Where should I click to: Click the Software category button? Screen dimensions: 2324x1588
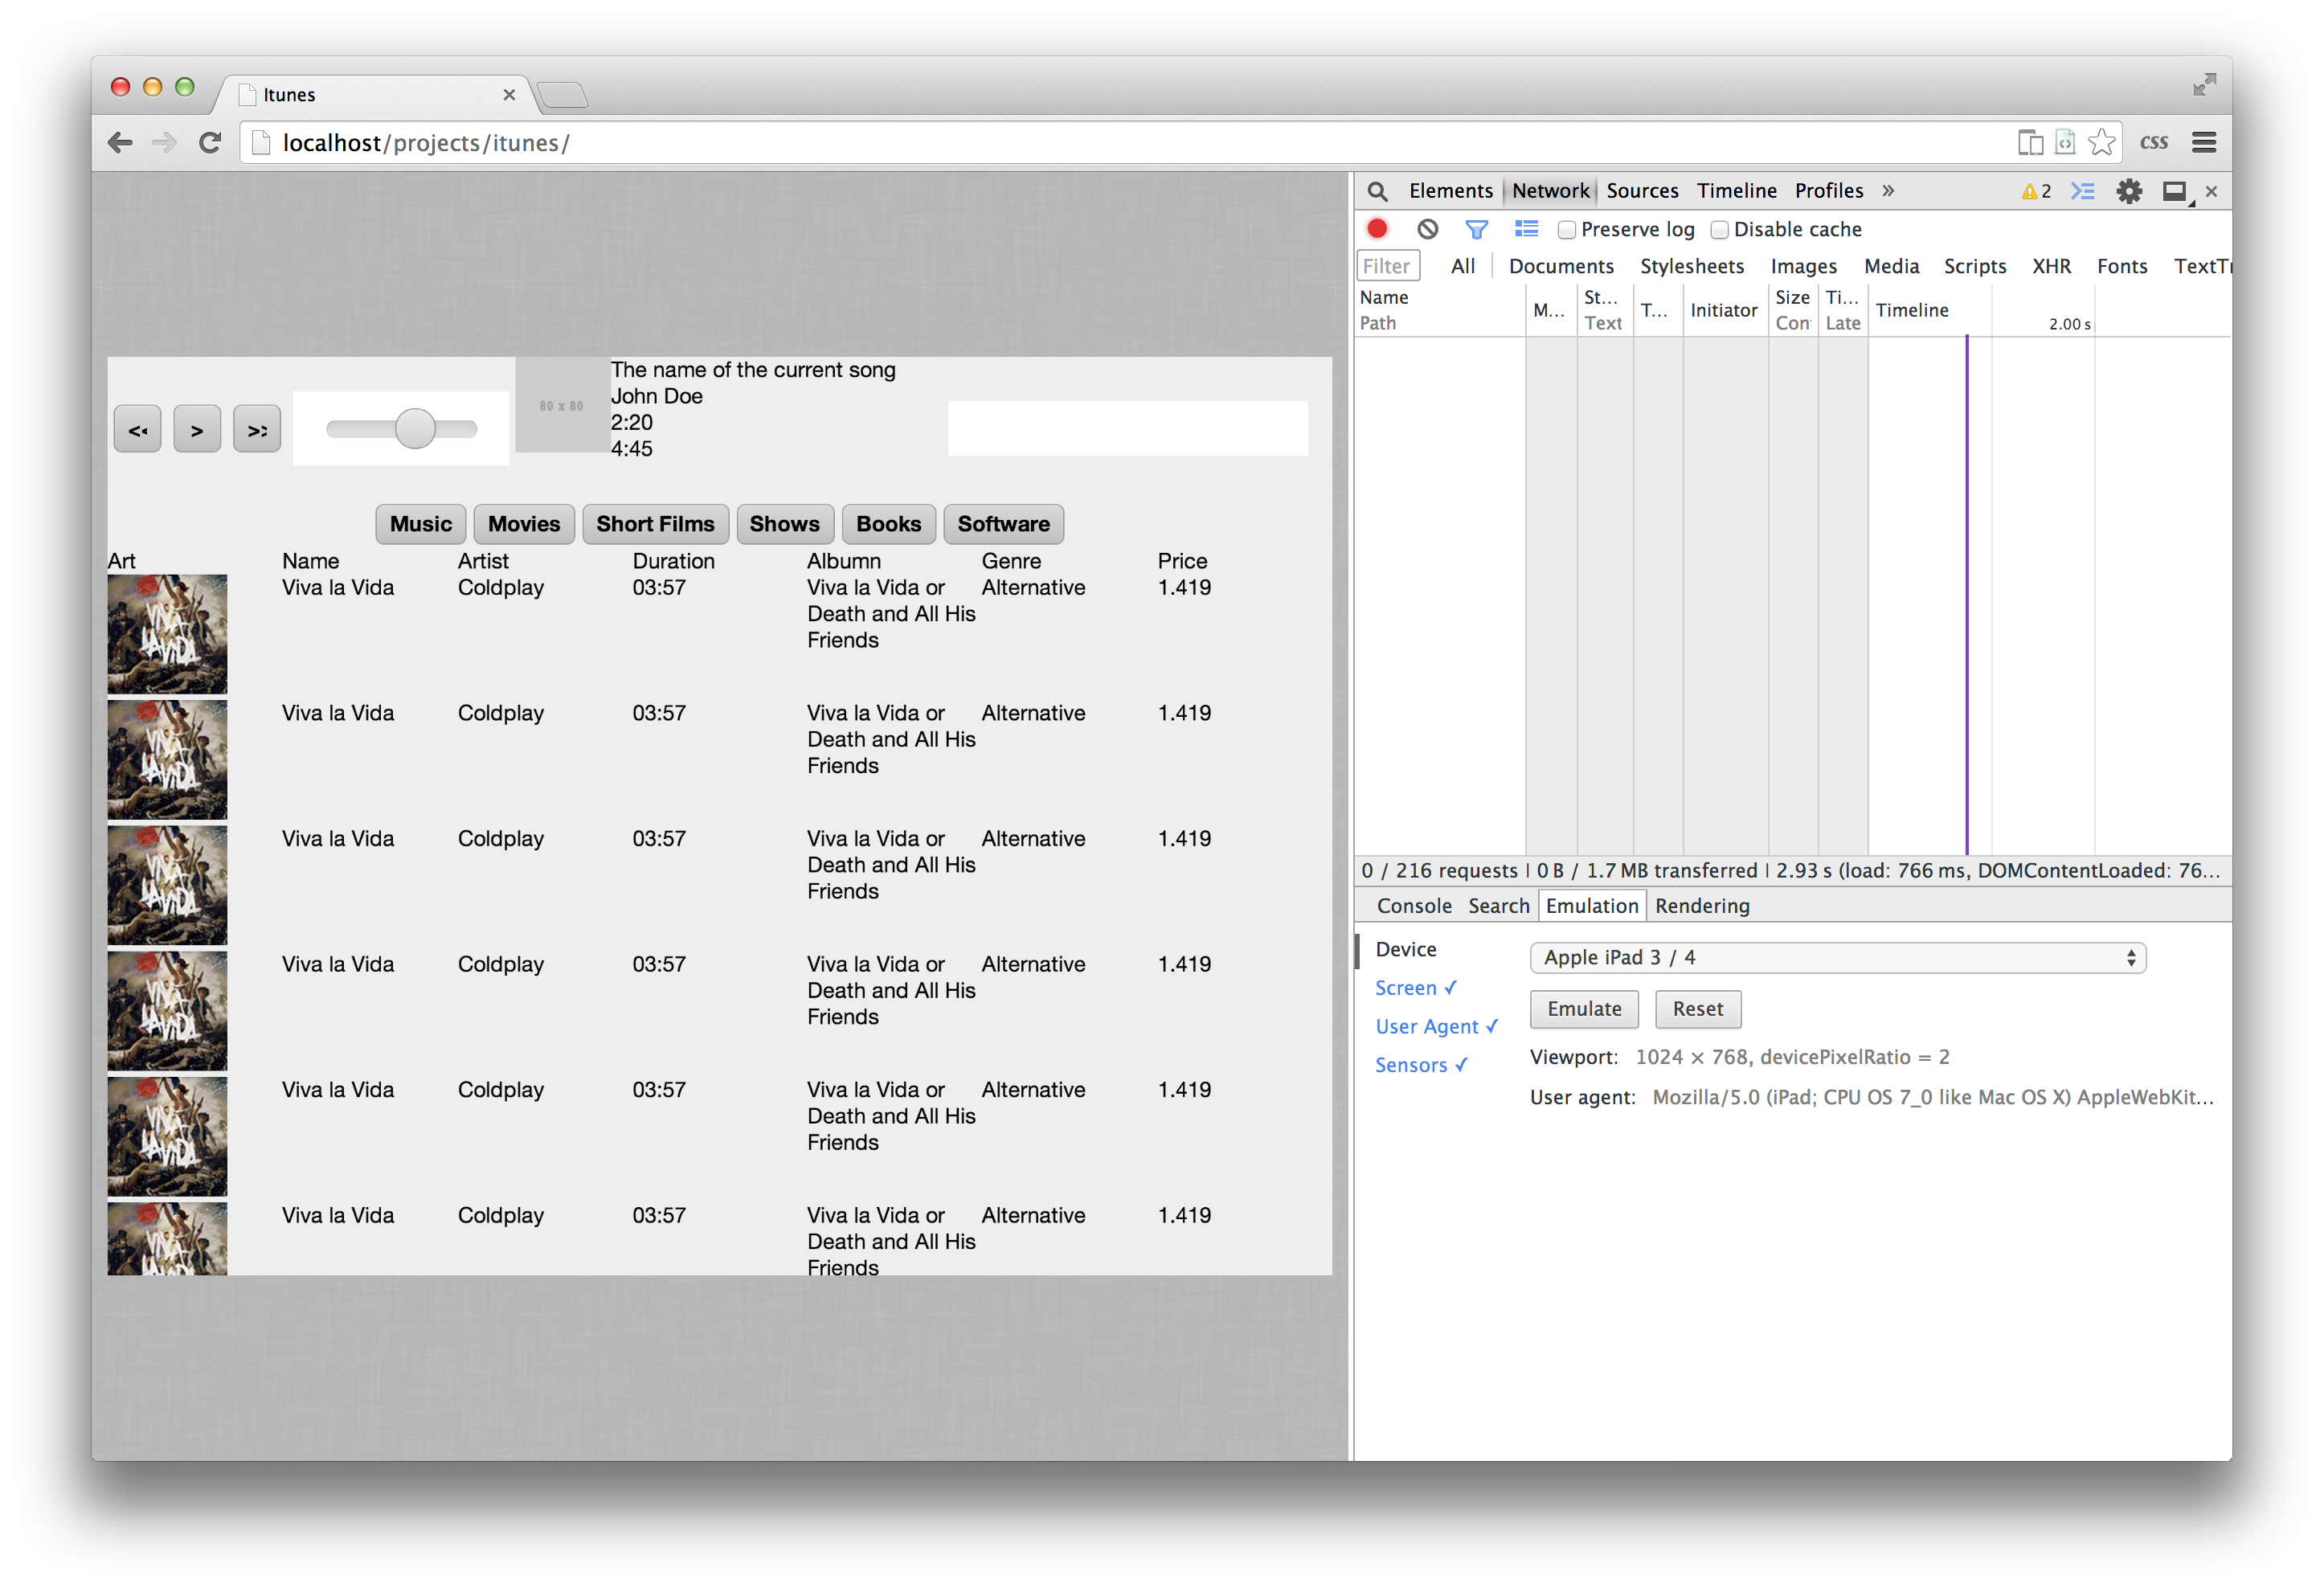pyautogui.click(x=1003, y=524)
